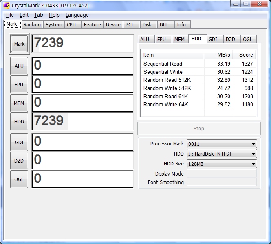Show the HDD results tab

[197, 39]
